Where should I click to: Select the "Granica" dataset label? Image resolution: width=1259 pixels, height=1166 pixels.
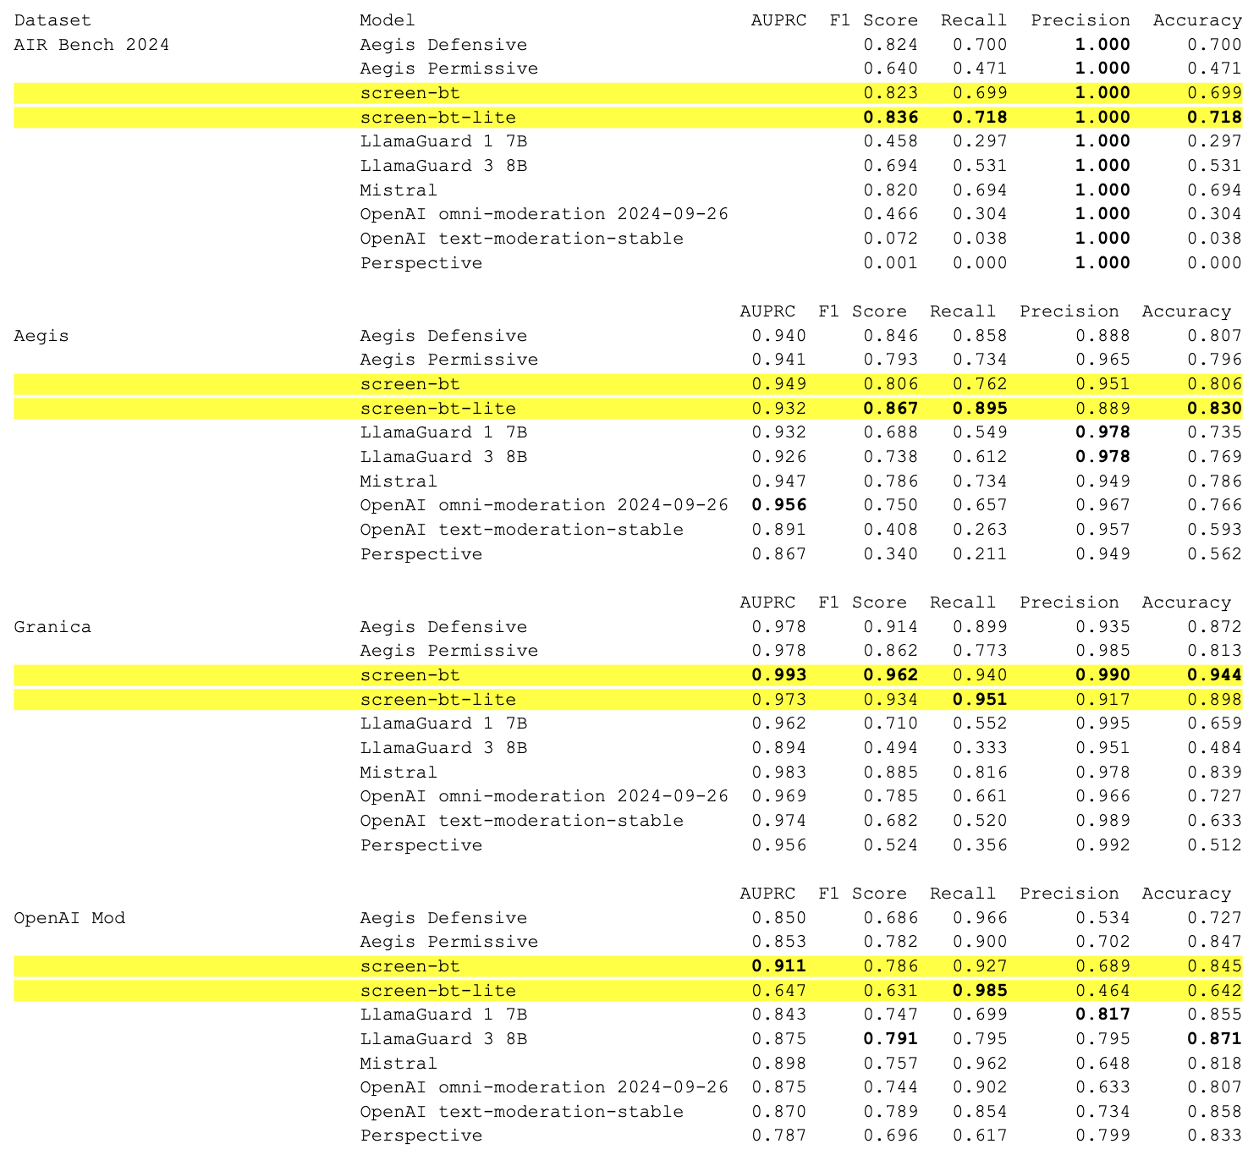coord(52,627)
